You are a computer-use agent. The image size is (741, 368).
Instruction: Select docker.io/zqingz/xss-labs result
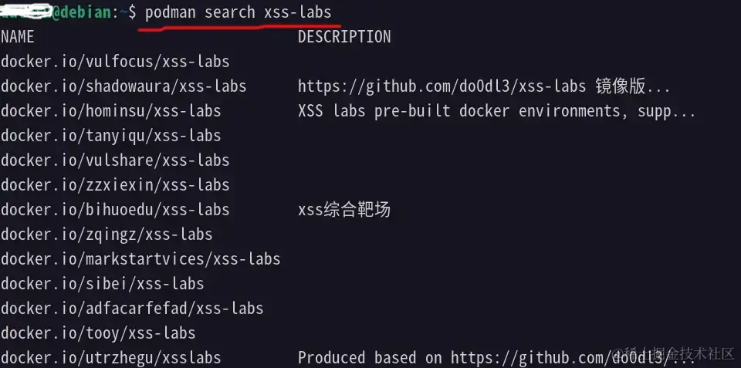[x=107, y=234]
